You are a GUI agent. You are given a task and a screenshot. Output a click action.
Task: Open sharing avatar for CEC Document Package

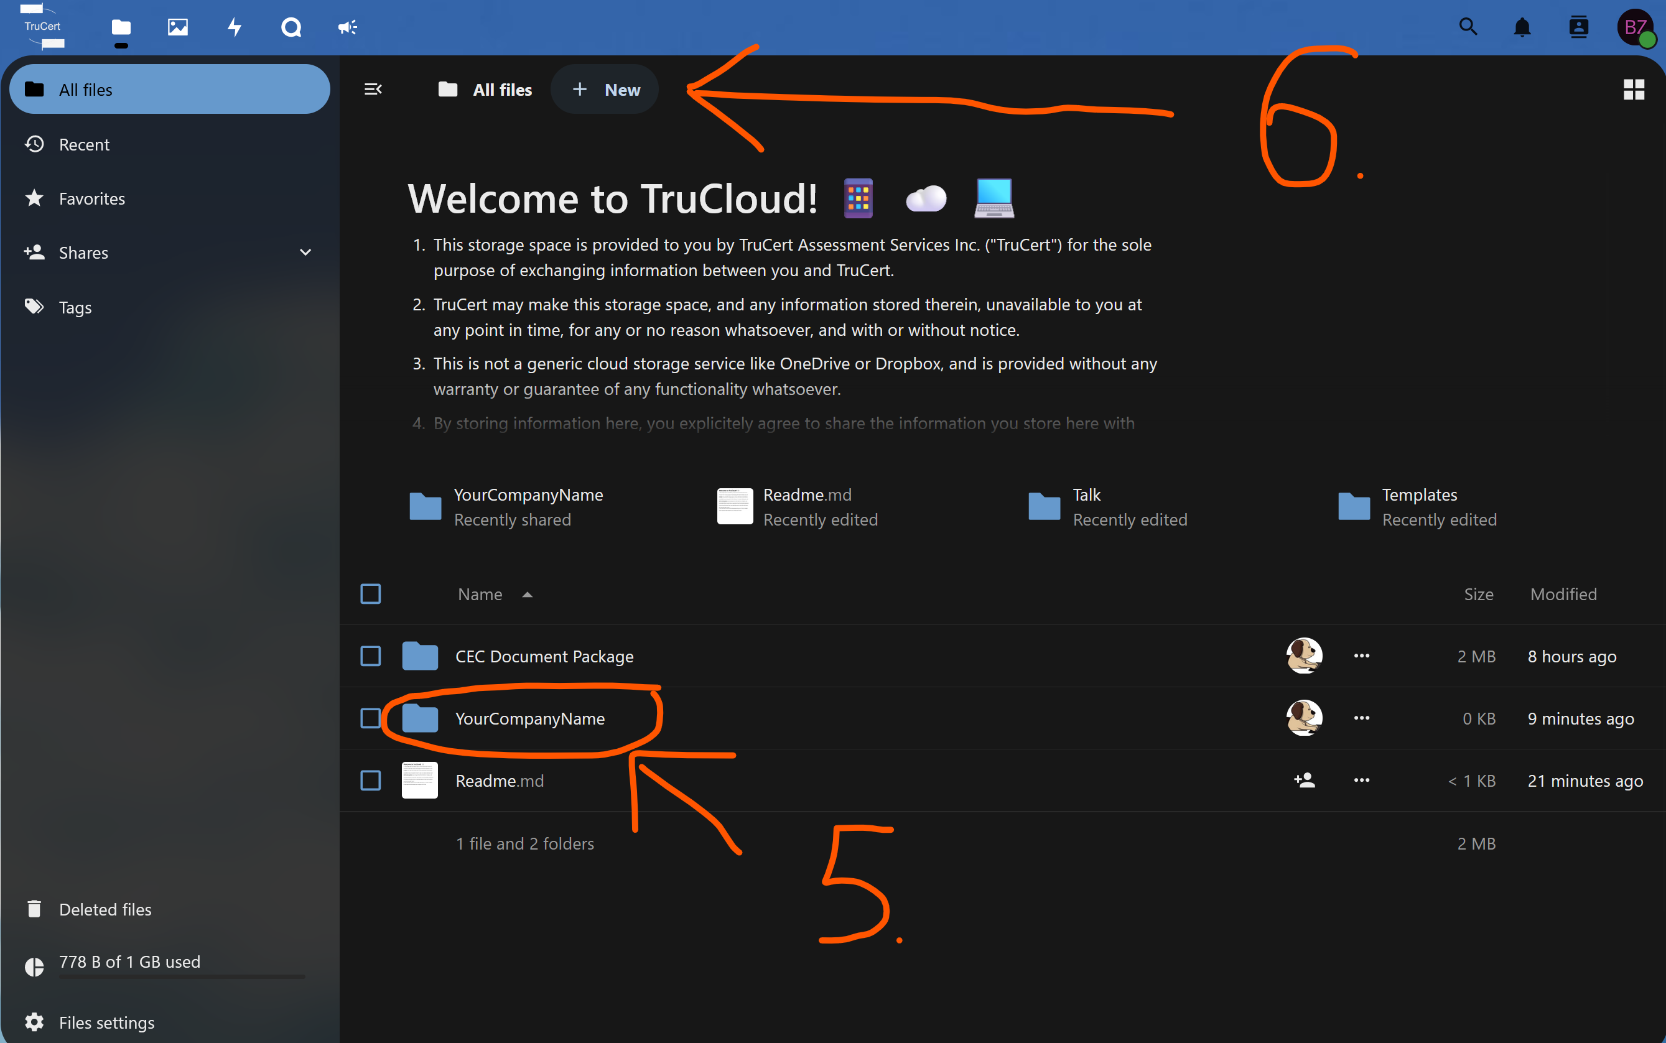[x=1304, y=656]
